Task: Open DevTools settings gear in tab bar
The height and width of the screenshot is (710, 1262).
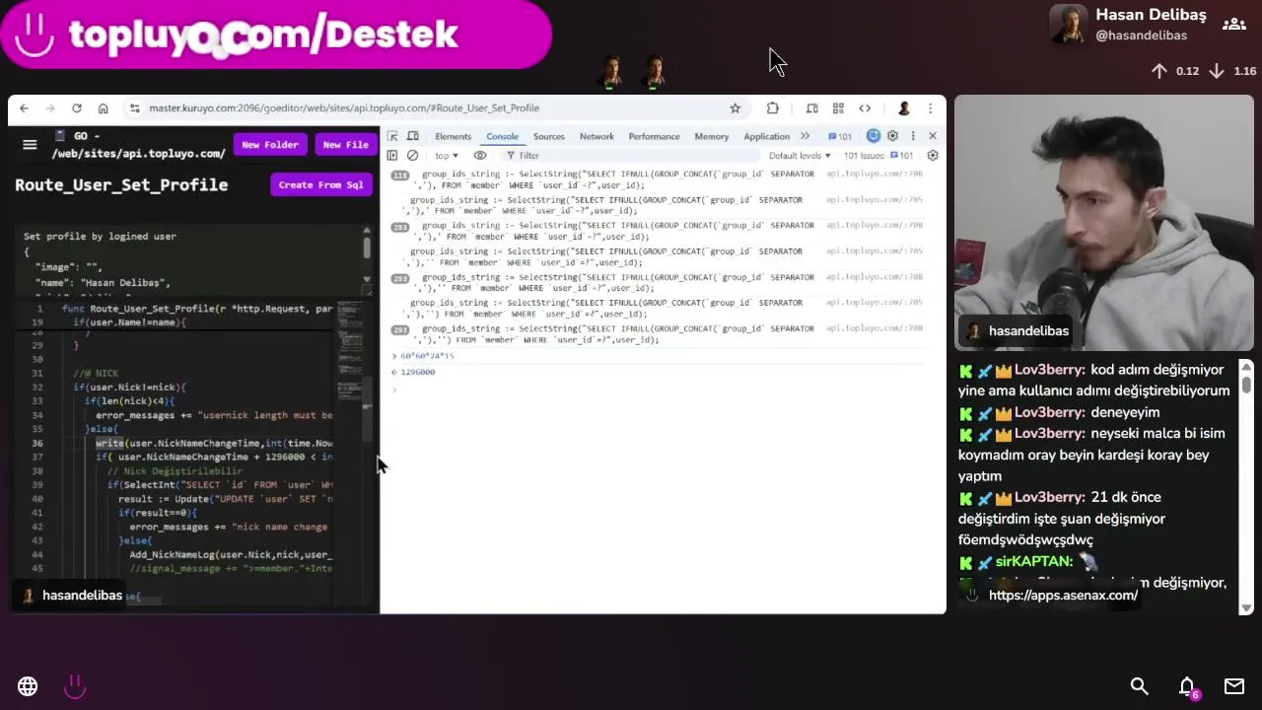Action: [892, 136]
